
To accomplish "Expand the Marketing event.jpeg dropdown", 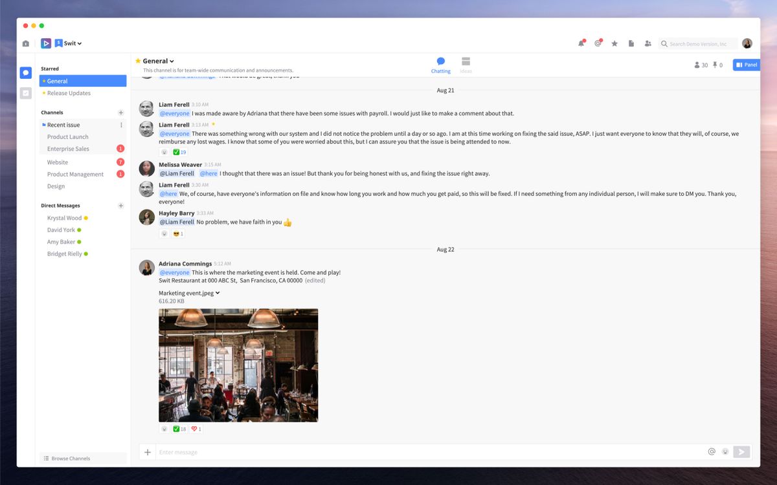I will click(x=218, y=292).
